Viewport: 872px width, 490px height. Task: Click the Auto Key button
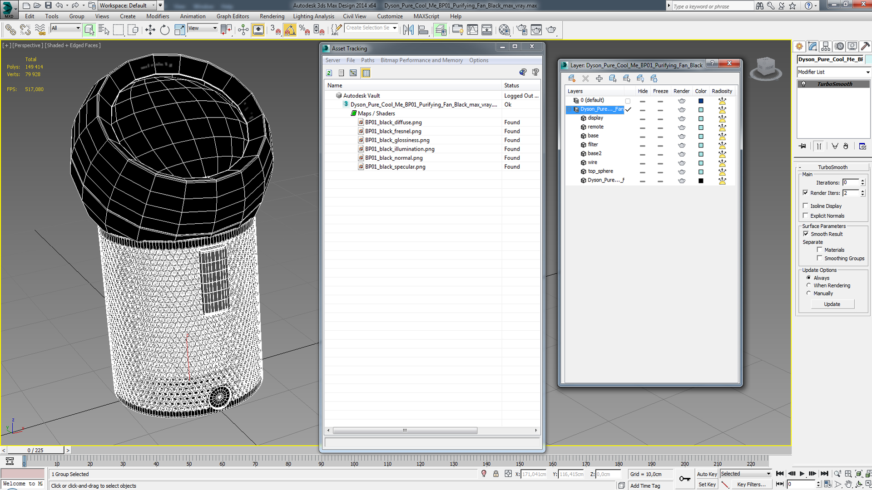[707, 474]
